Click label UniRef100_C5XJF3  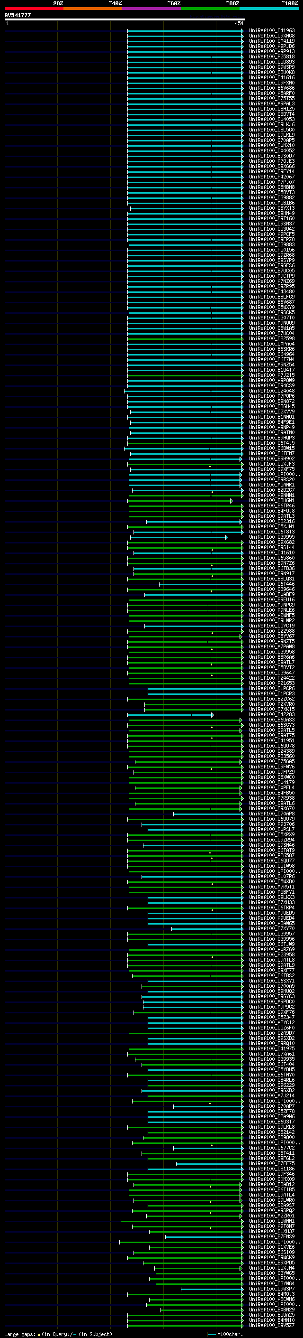[271, 464]
